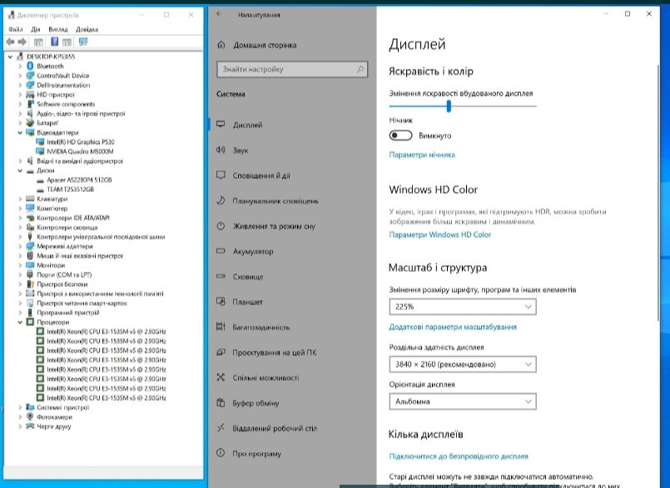
Task: Turn on the Нічник night light toggle
Action: pos(401,136)
